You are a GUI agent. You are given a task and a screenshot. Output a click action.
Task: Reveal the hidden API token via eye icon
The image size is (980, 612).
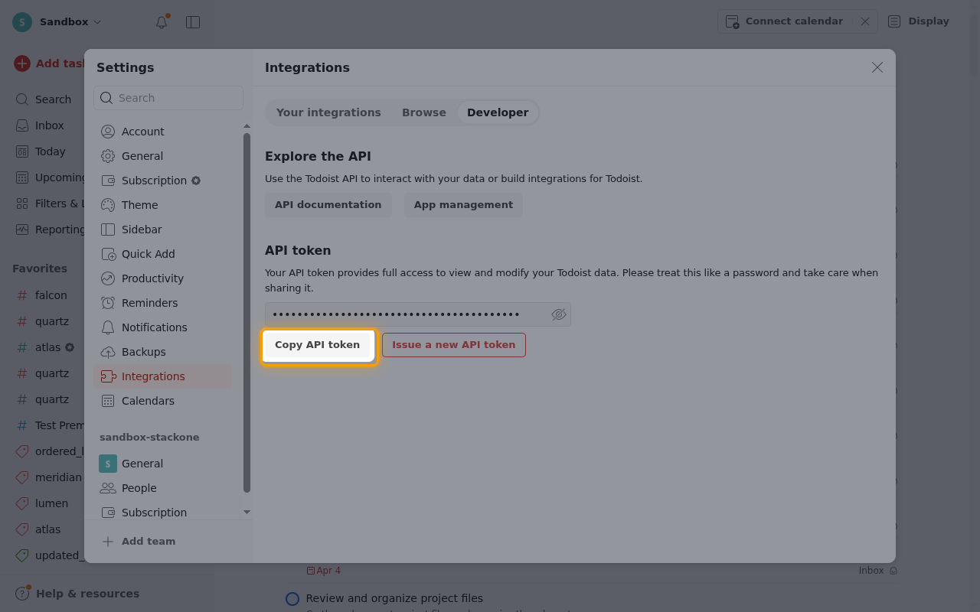click(x=559, y=314)
